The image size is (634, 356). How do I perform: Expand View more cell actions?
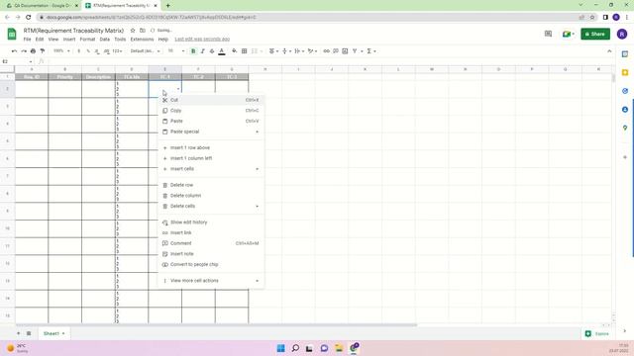pyautogui.click(x=211, y=281)
